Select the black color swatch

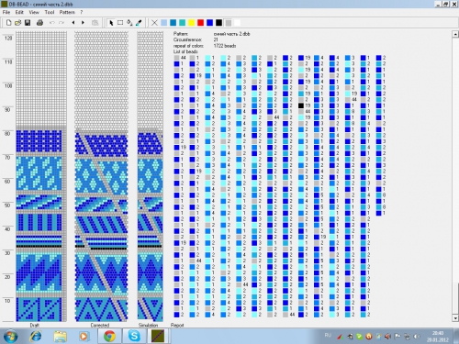pyautogui.click(x=218, y=23)
